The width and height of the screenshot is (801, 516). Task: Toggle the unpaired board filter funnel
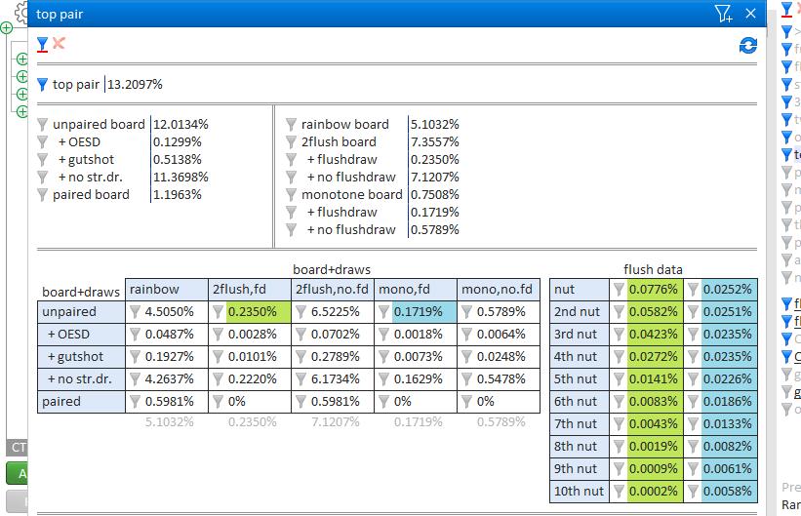42,125
